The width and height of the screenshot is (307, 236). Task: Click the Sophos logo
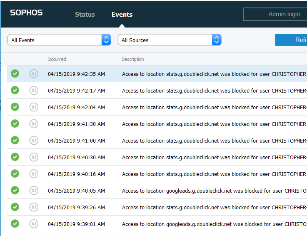coord(26,13)
